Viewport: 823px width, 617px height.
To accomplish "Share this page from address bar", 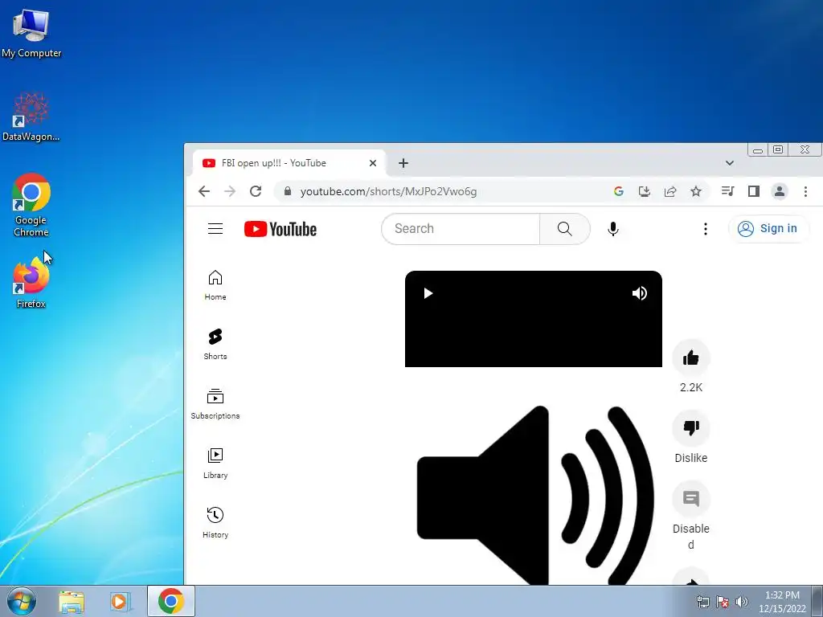I will click(670, 191).
